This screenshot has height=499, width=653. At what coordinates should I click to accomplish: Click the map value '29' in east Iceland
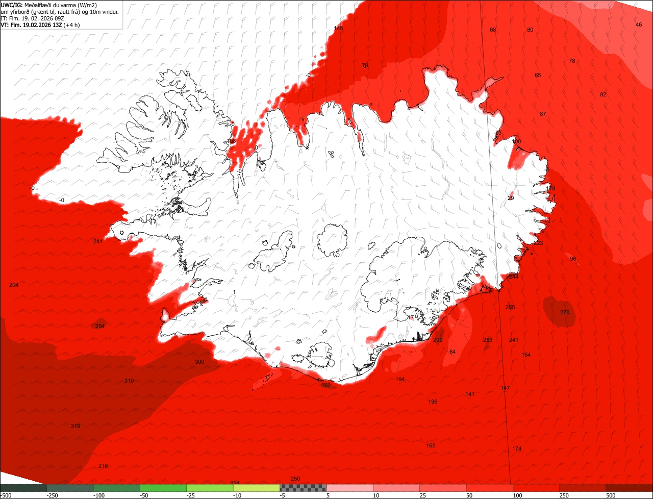(x=511, y=198)
